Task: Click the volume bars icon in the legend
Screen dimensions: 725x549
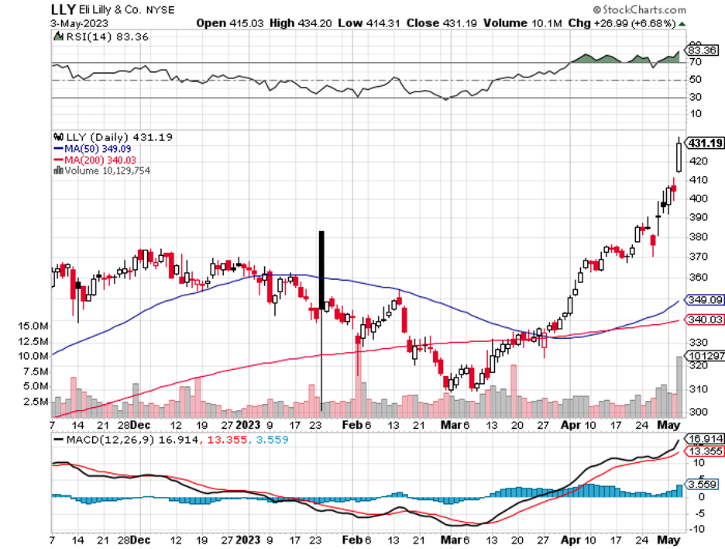Action: tap(58, 171)
